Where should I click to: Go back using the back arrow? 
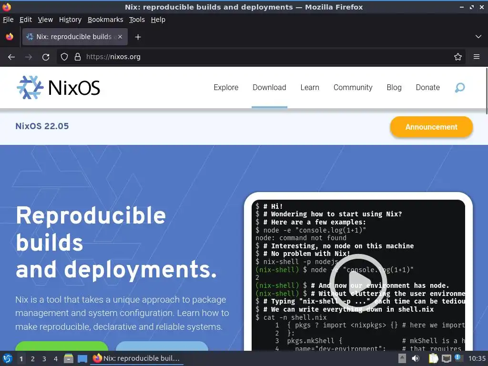pyautogui.click(x=11, y=57)
